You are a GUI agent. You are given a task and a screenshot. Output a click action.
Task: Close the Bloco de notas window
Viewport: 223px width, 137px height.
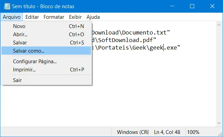pyautogui.click(x=212, y=6)
